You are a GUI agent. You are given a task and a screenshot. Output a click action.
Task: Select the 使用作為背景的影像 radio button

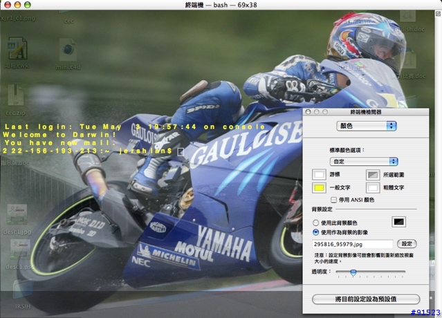click(315, 232)
